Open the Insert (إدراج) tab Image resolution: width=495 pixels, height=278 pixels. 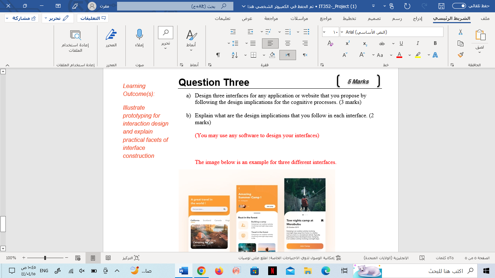pos(418,18)
